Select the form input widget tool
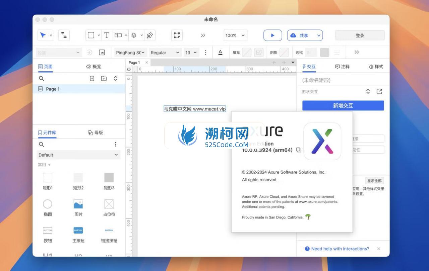The height and width of the screenshot is (271, 429). 118,35
